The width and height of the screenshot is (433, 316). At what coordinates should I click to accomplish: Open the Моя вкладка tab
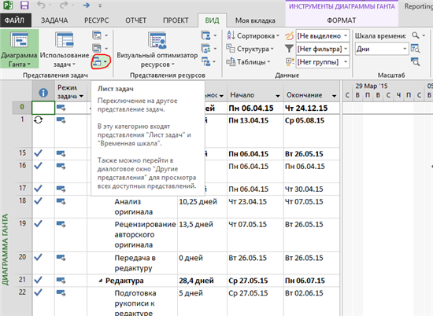tap(255, 20)
